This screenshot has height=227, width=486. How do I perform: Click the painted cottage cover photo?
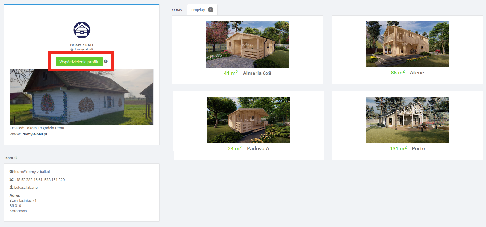81,97
